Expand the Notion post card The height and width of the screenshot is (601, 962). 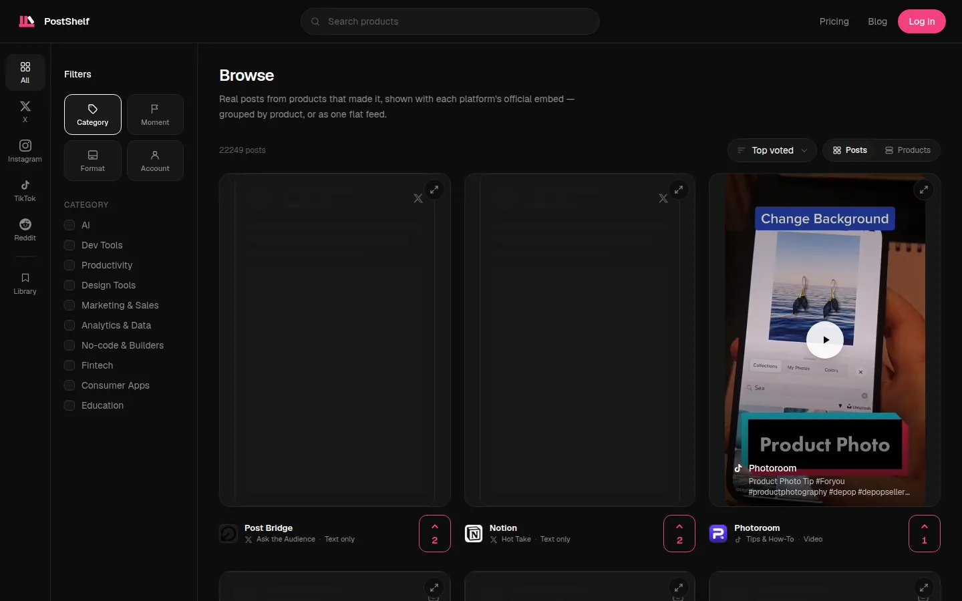tap(679, 190)
